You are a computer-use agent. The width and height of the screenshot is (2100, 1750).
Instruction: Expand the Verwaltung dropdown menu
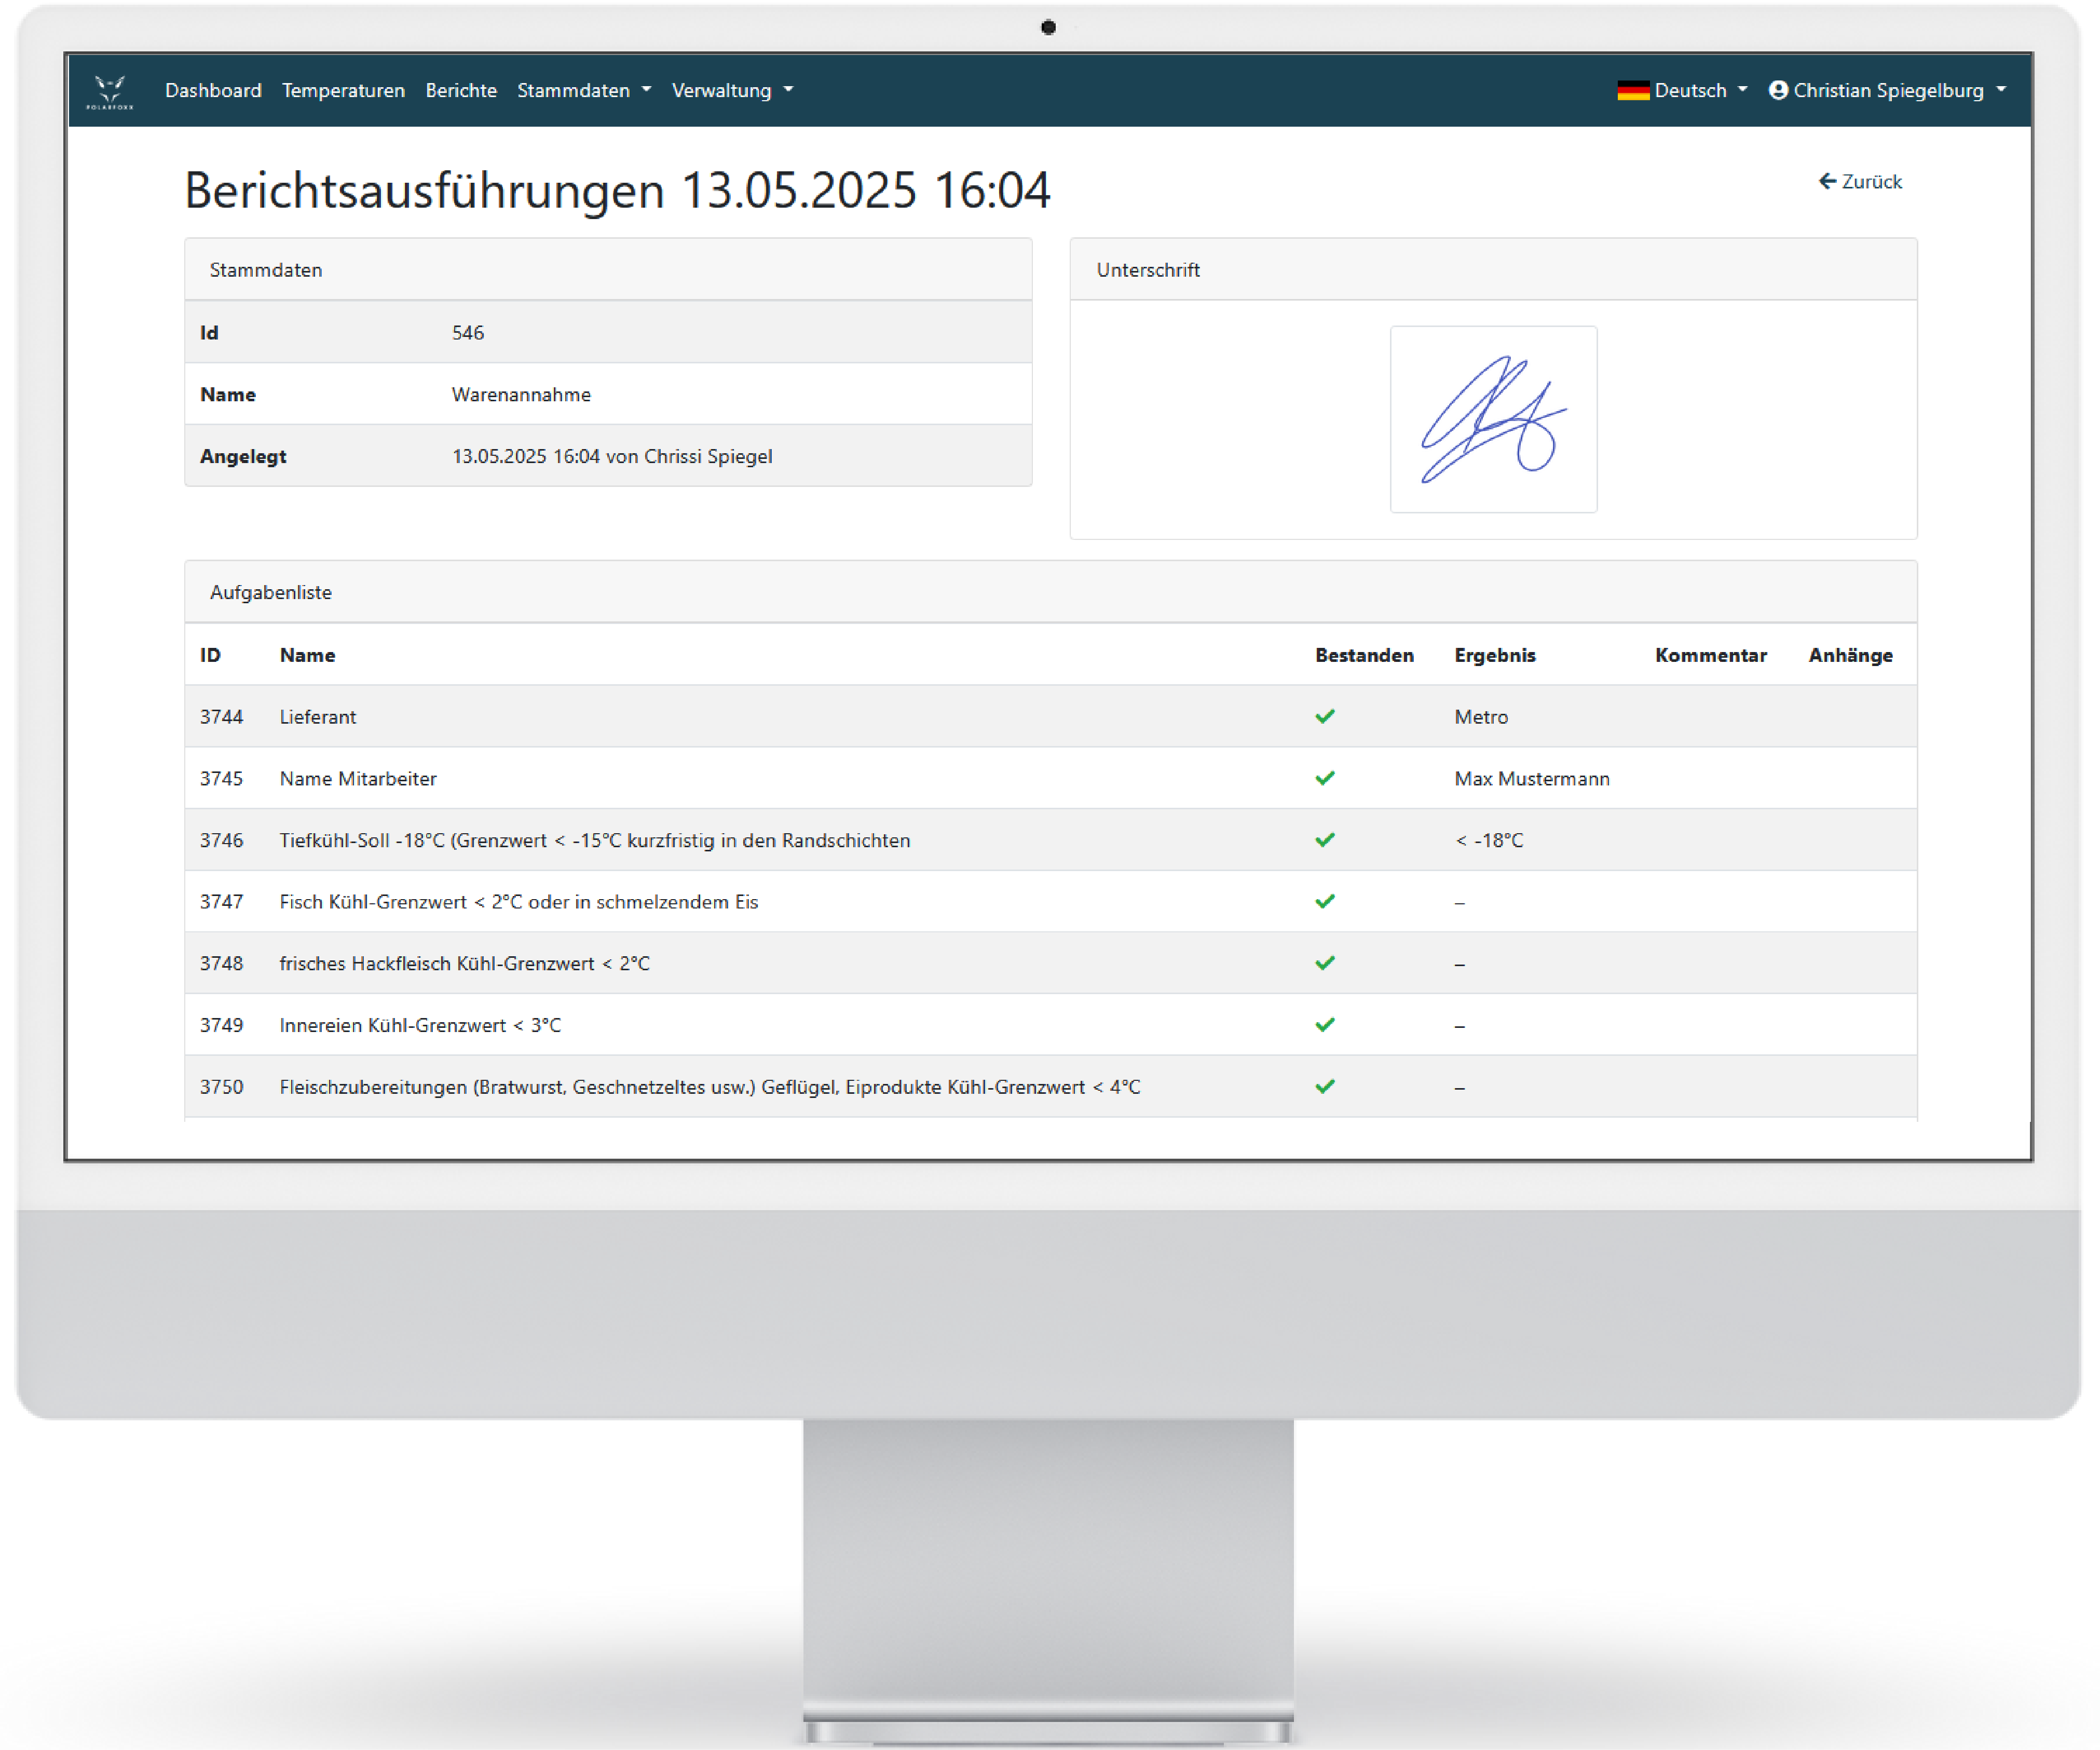[x=732, y=90]
